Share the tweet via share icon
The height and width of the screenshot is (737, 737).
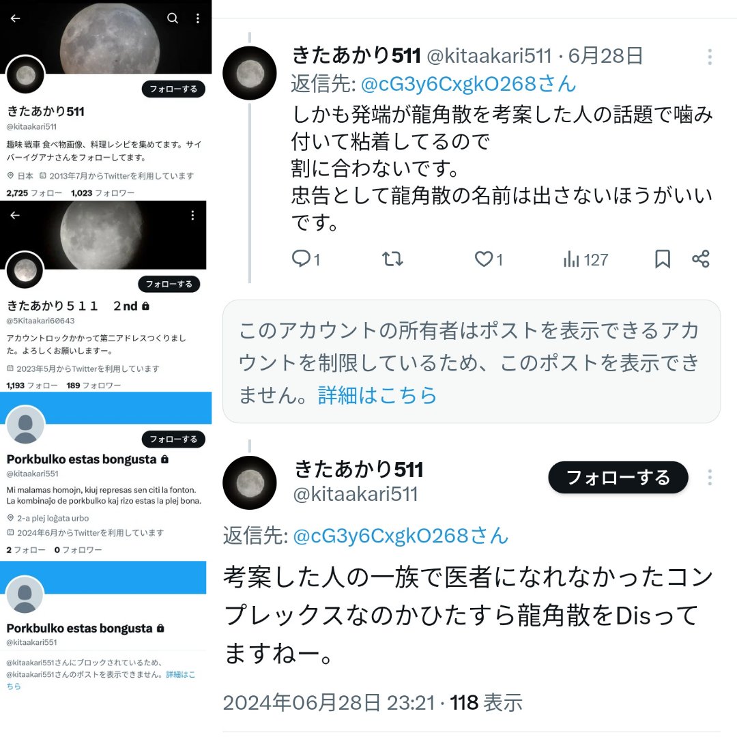[700, 259]
